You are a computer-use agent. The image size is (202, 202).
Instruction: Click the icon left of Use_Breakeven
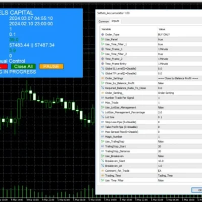point(103,156)
